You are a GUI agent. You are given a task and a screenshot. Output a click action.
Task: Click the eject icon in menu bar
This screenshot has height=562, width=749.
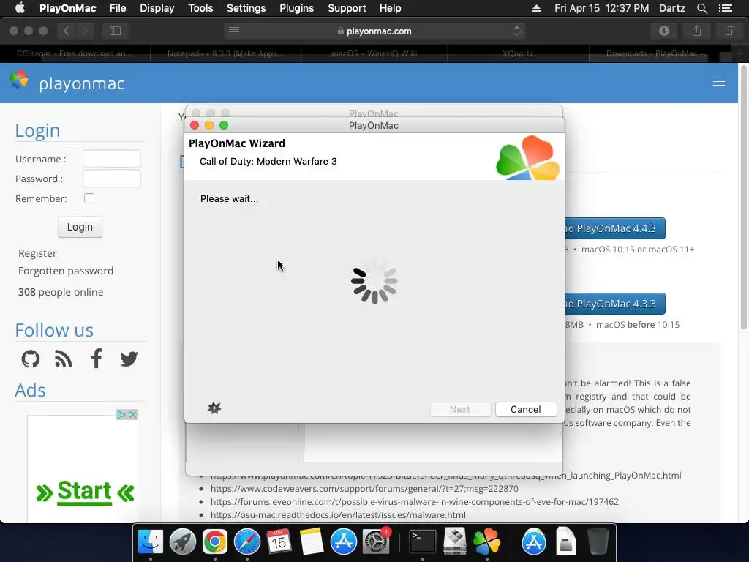pyautogui.click(x=536, y=8)
